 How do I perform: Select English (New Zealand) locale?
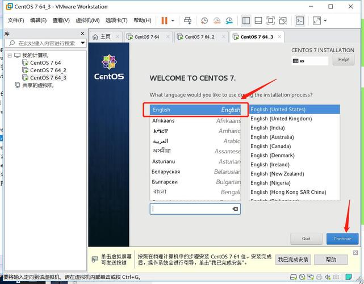pyautogui.click(x=294, y=174)
